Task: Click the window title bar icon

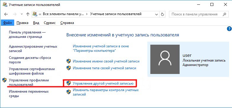Action: [x=5, y=5]
